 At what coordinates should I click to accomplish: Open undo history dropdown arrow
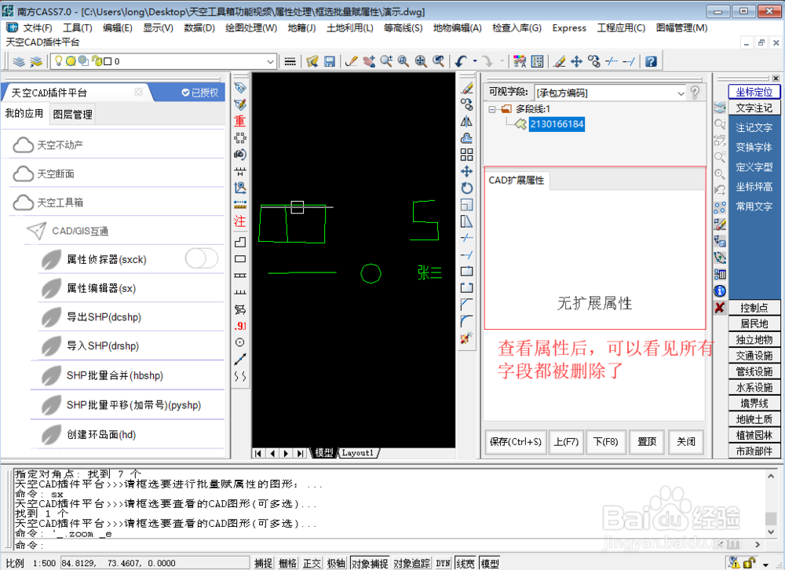coord(475,61)
